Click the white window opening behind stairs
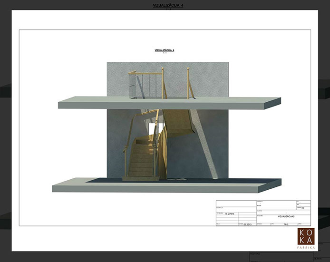Screen dimensions: 330x262 point(152,129)
